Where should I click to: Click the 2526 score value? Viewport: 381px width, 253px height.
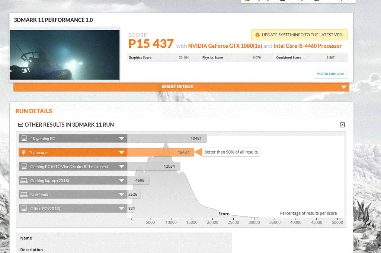pyautogui.click(x=133, y=195)
